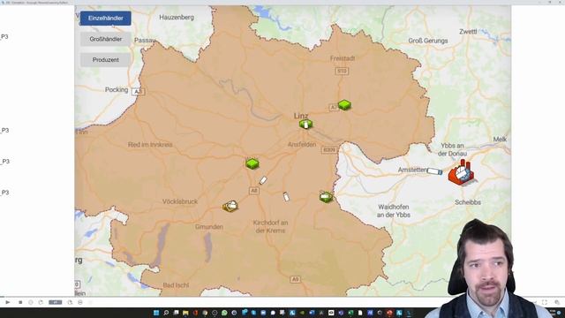The height and width of the screenshot is (318, 565).
Task: Click the Groß Gerungs label on the map
Action: [428, 41]
